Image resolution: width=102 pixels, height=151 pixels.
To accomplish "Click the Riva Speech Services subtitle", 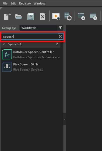I will click(28, 70).
